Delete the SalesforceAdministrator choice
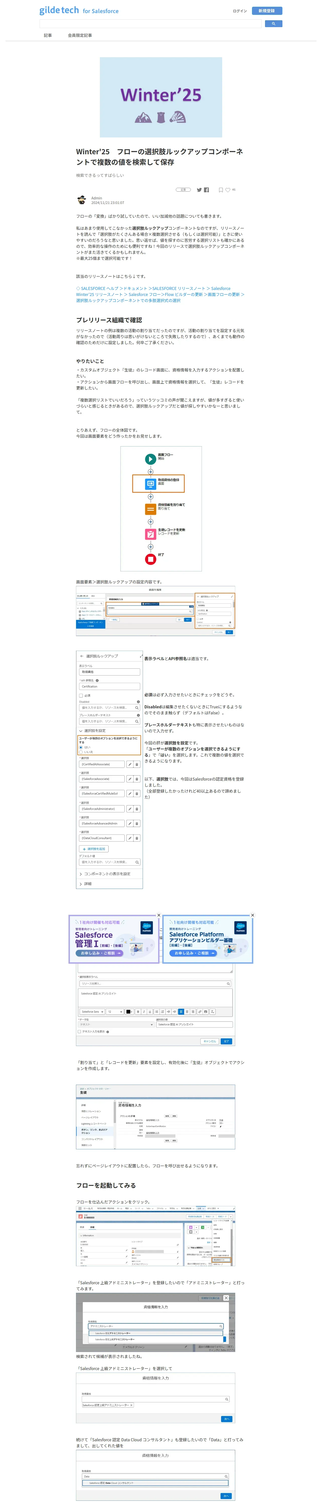This screenshot has width=322, height=1505. tap(137, 809)
